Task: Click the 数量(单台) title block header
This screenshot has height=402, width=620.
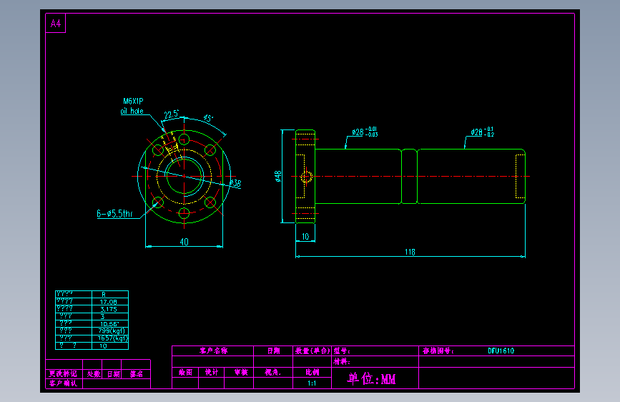Action: click(313, 350)
